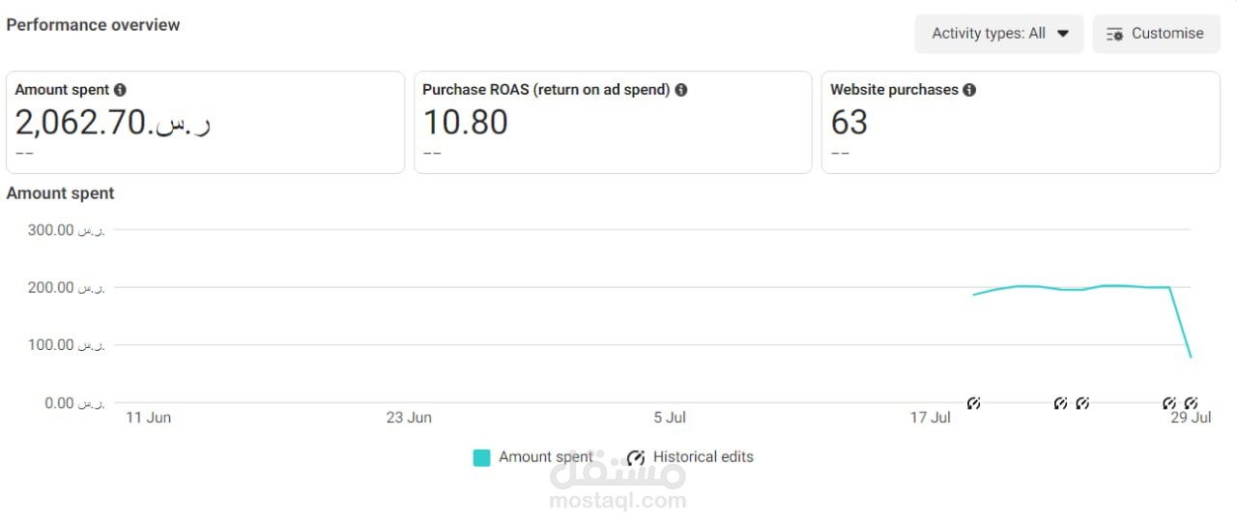
Task: Select the rightmost historical edit marker on chart
Action: [1191, 403]
